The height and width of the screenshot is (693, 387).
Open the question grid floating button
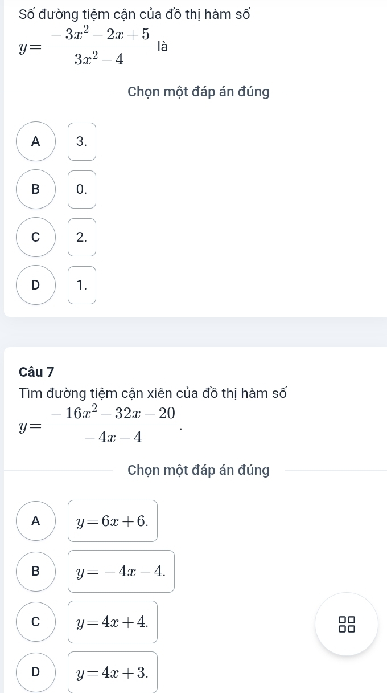[x=347, y=624]
